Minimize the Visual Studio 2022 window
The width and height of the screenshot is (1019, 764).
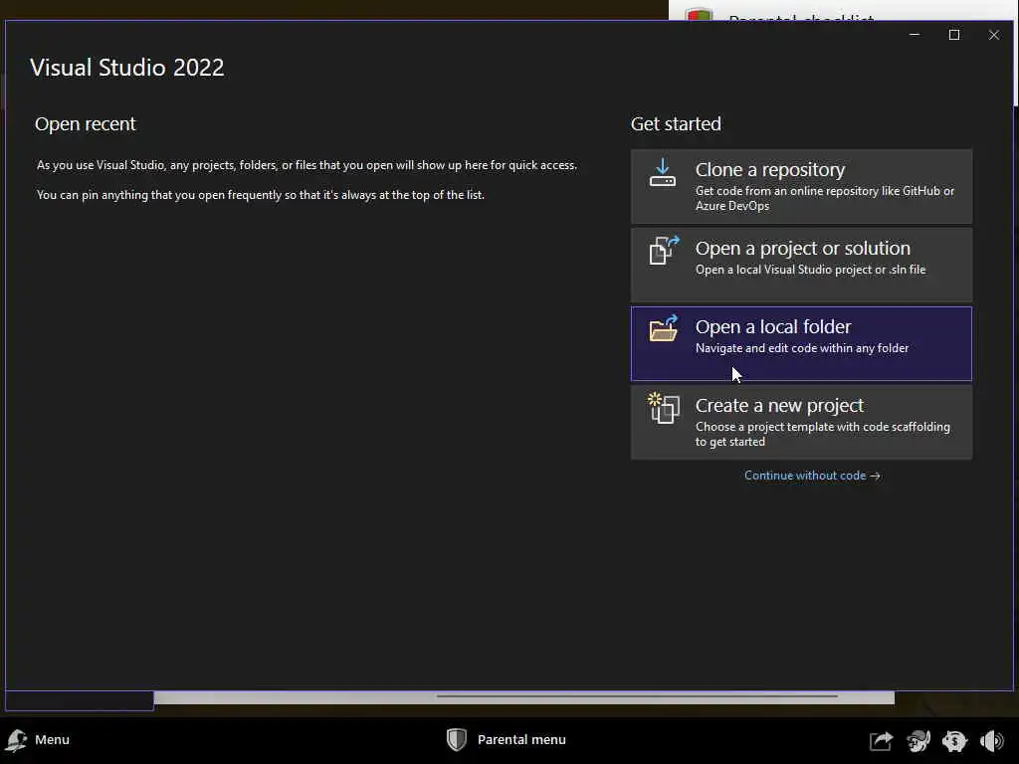(915, 35)
